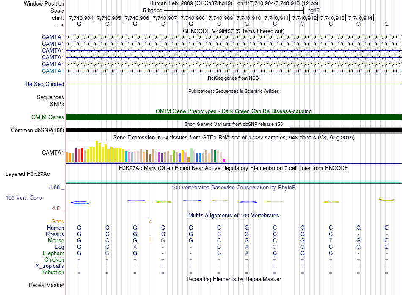Click the 4.88 PhyloP upper scale value

pos(54,187)
